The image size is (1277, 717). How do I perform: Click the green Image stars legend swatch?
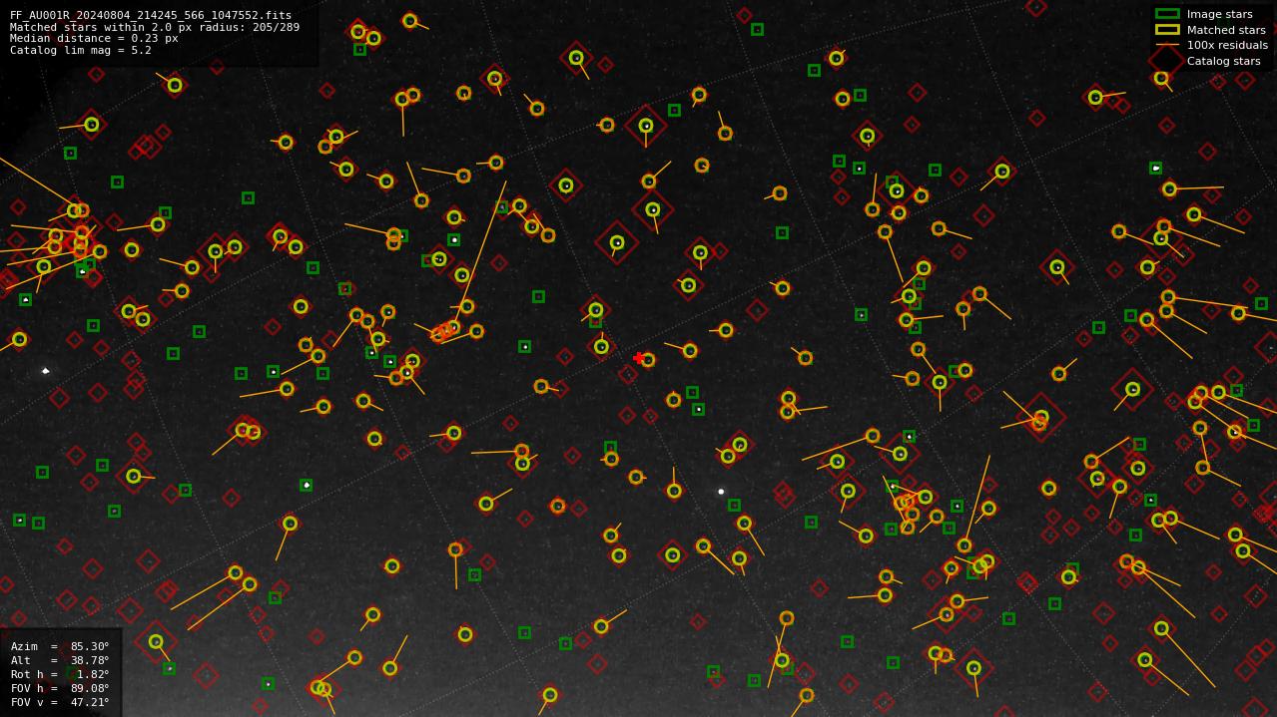click(x=1167, y=14)
